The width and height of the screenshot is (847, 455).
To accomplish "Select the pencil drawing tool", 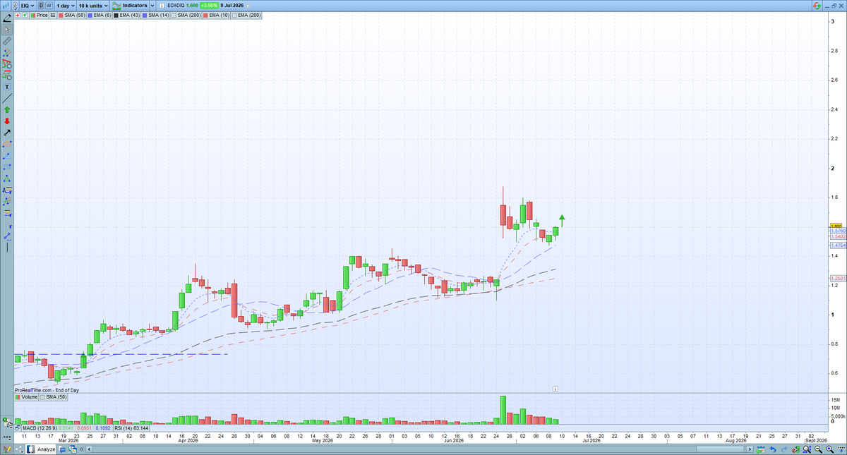I will tap(7, 18).
